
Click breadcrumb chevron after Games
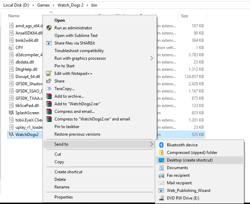click(53, 5)
